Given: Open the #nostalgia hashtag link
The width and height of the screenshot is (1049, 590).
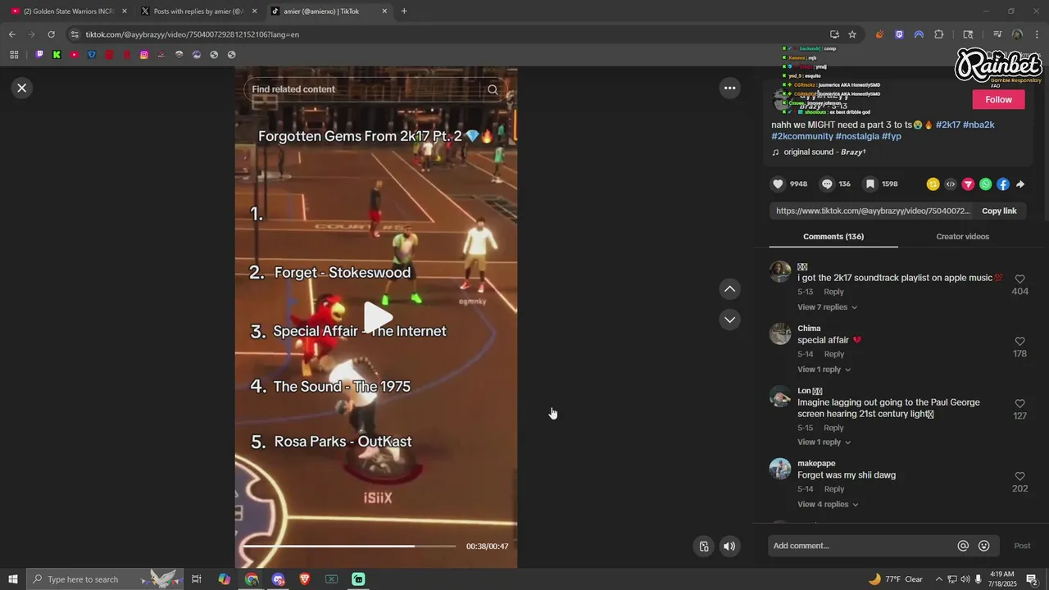Looking at the screenshot, I should (857, 136).
